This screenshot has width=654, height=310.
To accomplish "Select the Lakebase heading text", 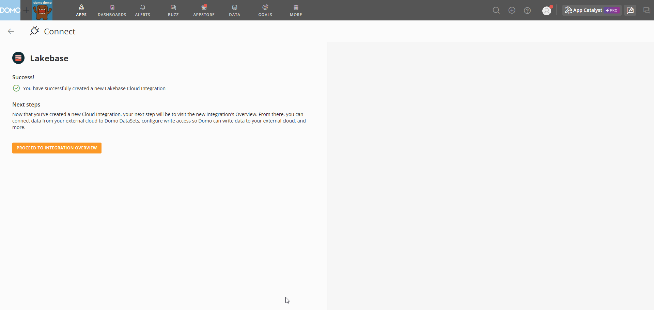I will click(49, 58).
